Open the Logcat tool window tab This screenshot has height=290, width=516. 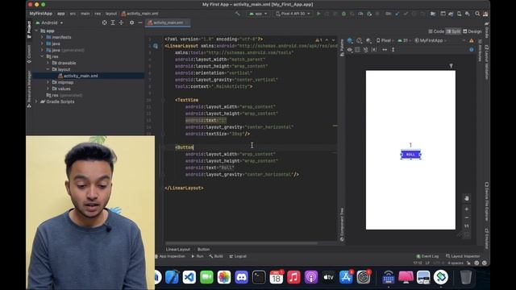point(238,256)
